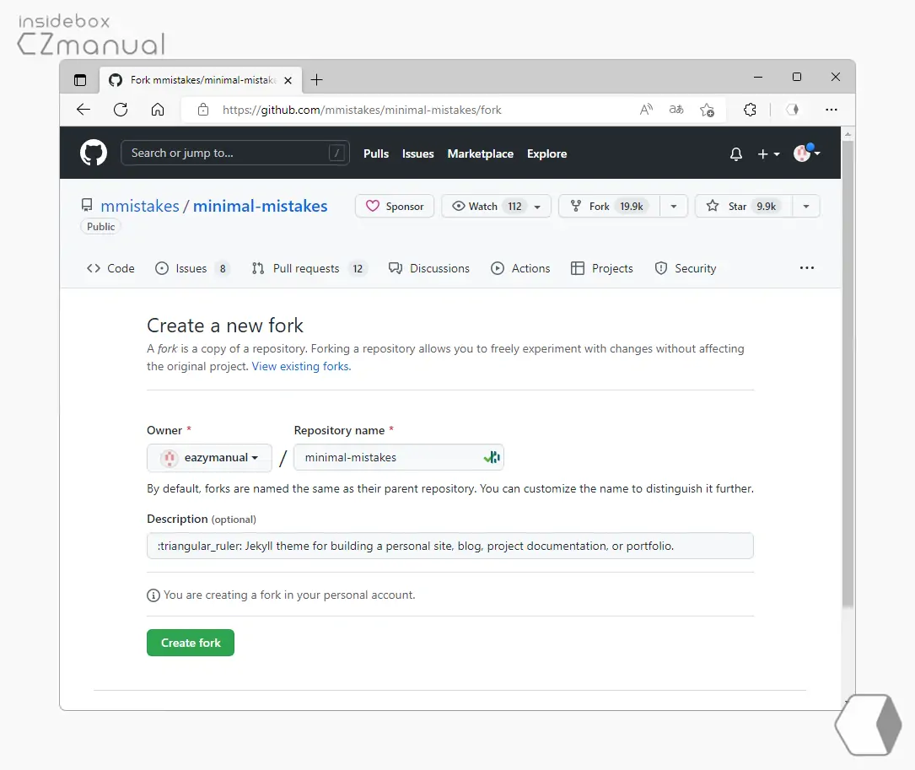Click repository icon next to mmistakes
The width and height of the screenshot is (915, 770).
[87, 205]
